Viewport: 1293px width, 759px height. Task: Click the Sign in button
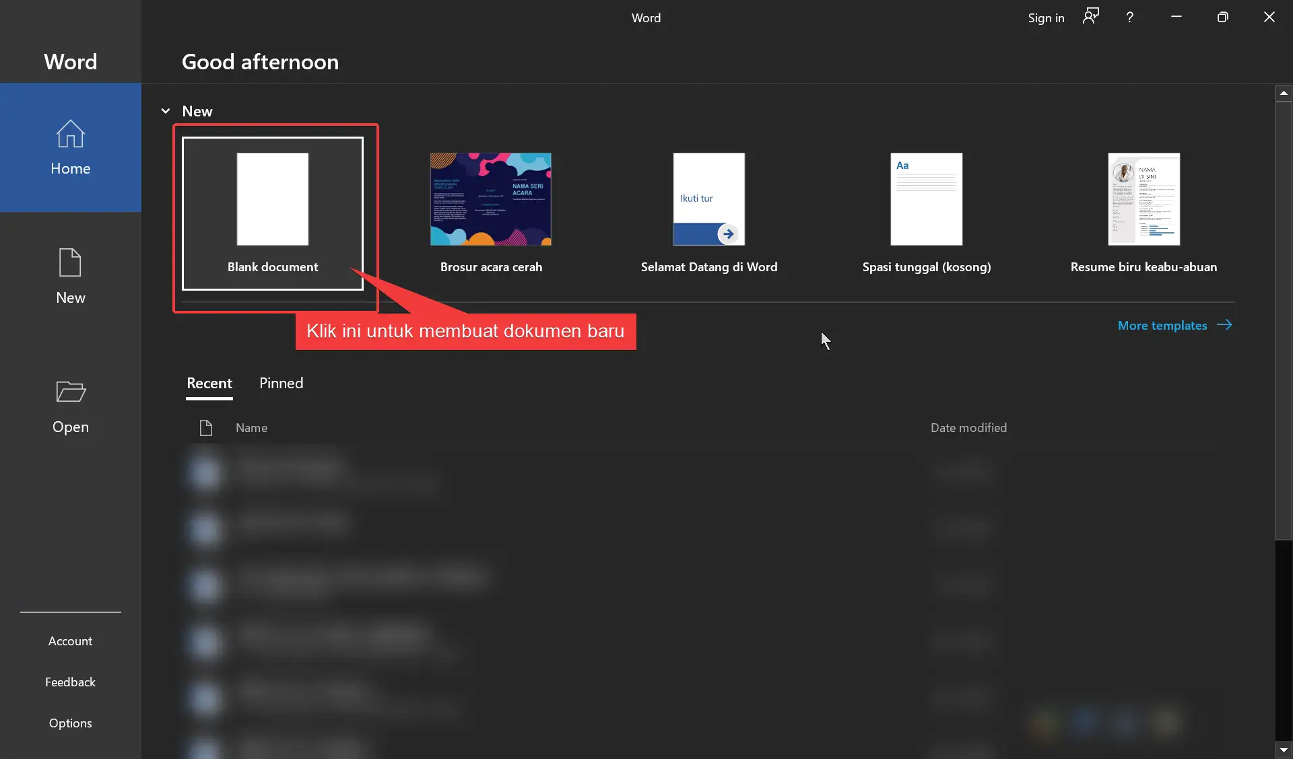click(1046, 17)
